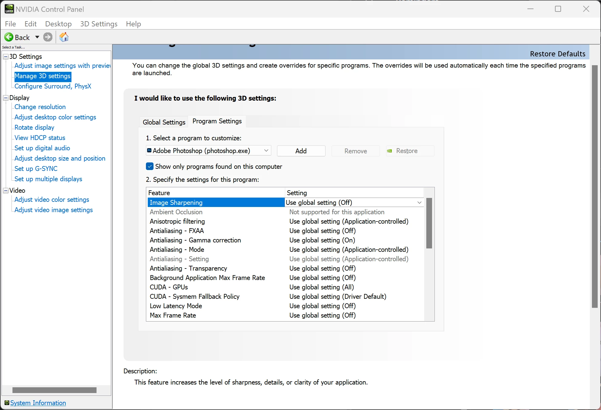Viewport: 601px width, 410px height.
Task: Open Image Sharpening setting dropdown
Action: click(419, 202)
